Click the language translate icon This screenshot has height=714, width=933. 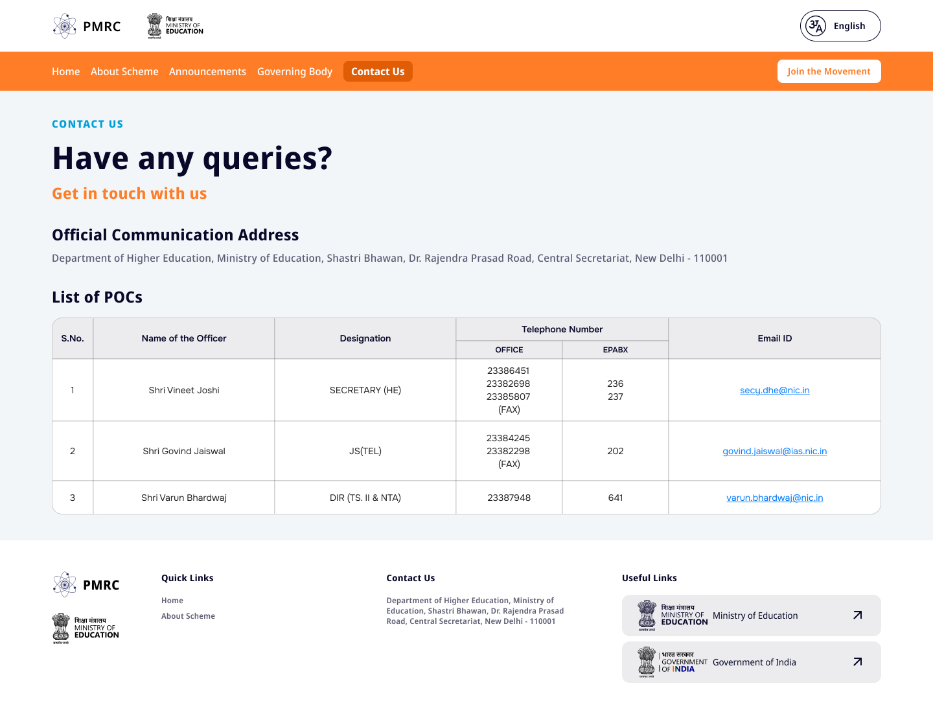pos(816,26)
